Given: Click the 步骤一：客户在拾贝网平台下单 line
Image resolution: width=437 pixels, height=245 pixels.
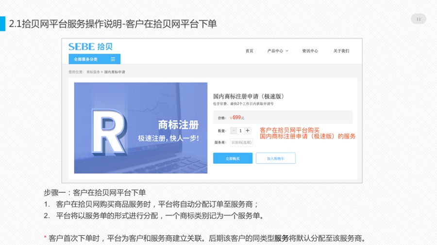Looking at the screenshot, I should click(x=95, y=193).
